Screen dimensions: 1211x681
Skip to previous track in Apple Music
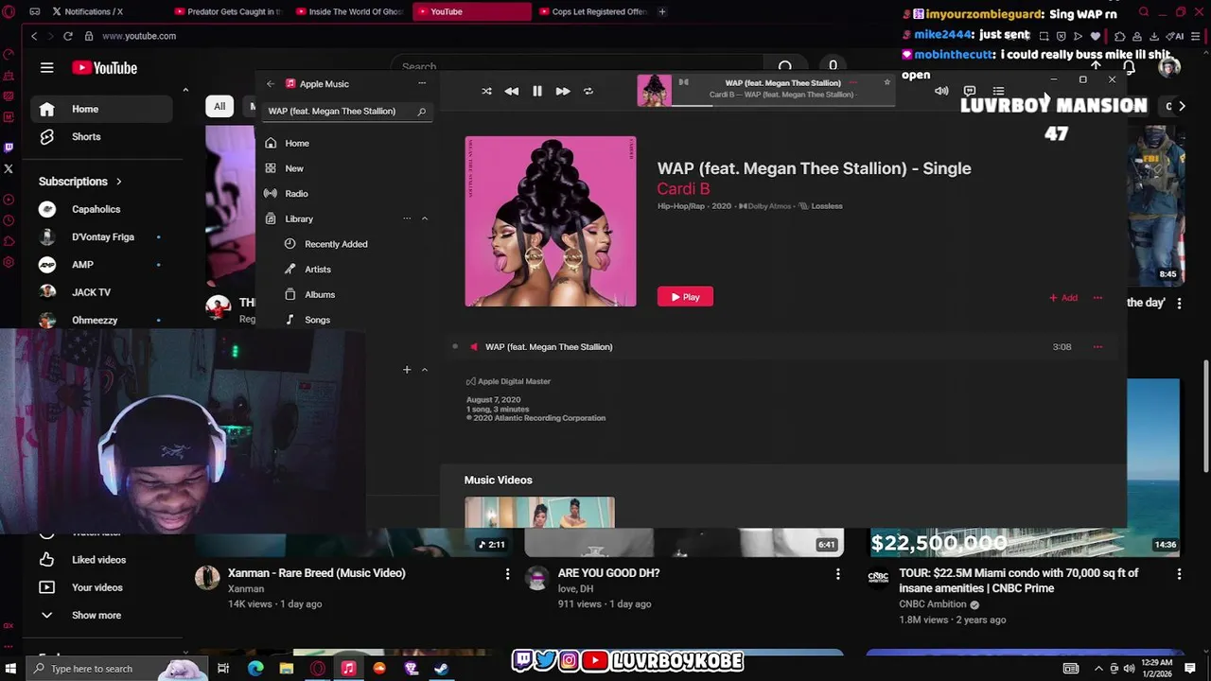click(511, 91)
